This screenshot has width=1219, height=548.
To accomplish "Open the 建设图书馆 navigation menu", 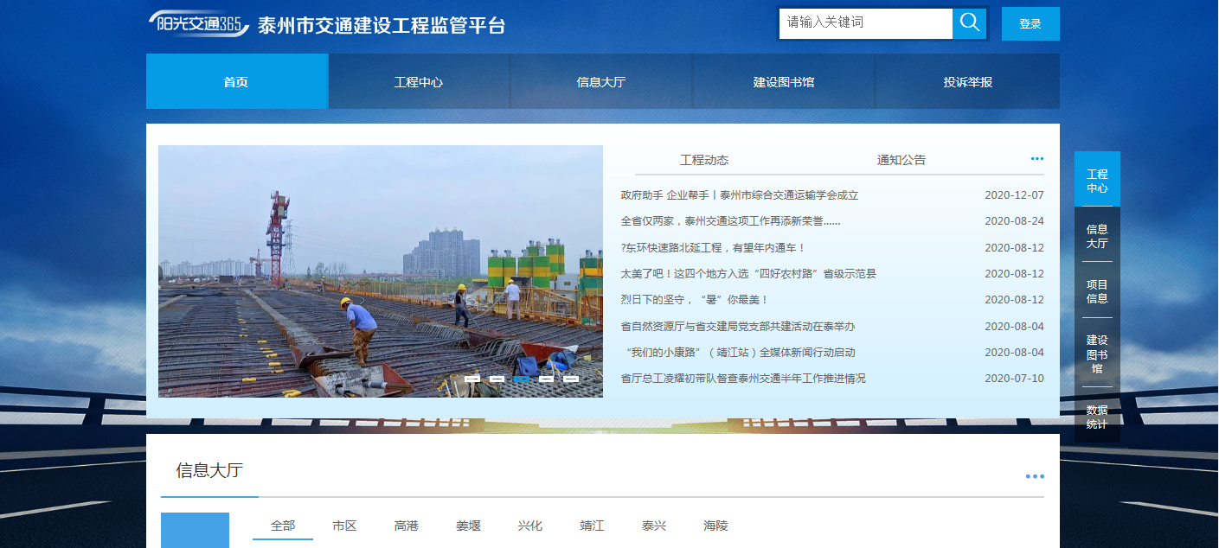I will (x=784, y=82).
